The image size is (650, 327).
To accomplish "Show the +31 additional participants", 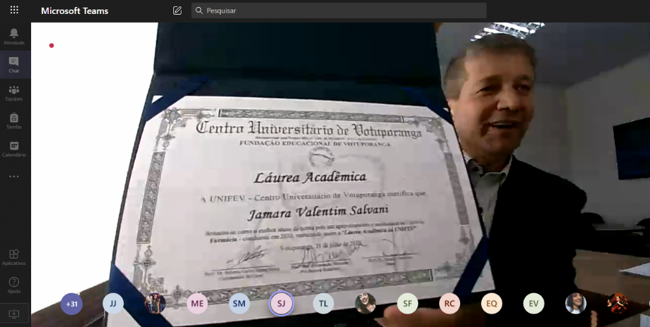I will [72, 304].
